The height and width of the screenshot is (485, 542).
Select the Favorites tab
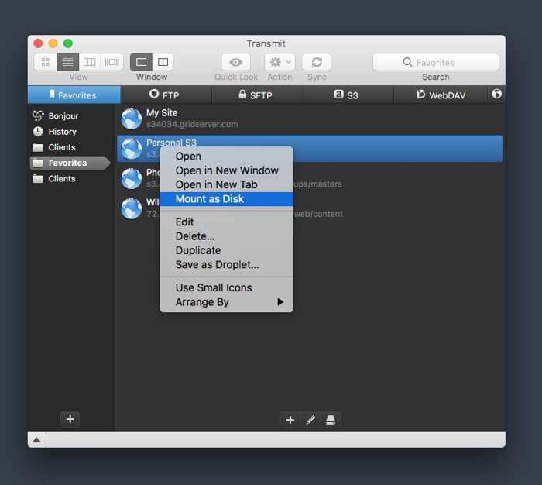coord(74,95)
